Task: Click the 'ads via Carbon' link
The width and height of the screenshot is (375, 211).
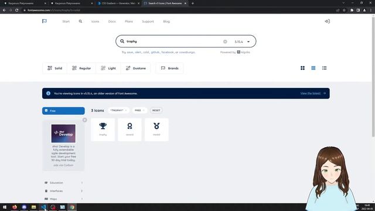Action: tap(63, 165)
